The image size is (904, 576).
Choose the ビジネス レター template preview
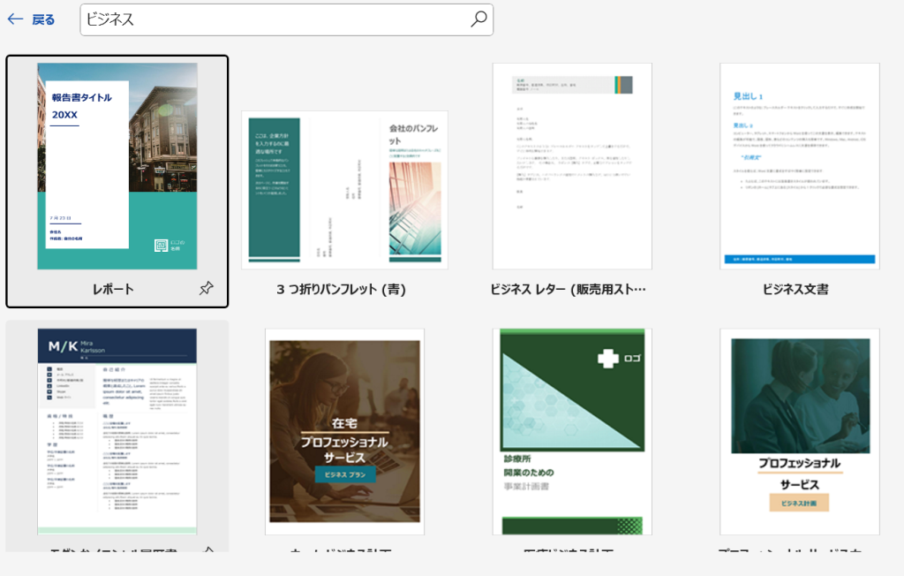(x=572, y=166)
